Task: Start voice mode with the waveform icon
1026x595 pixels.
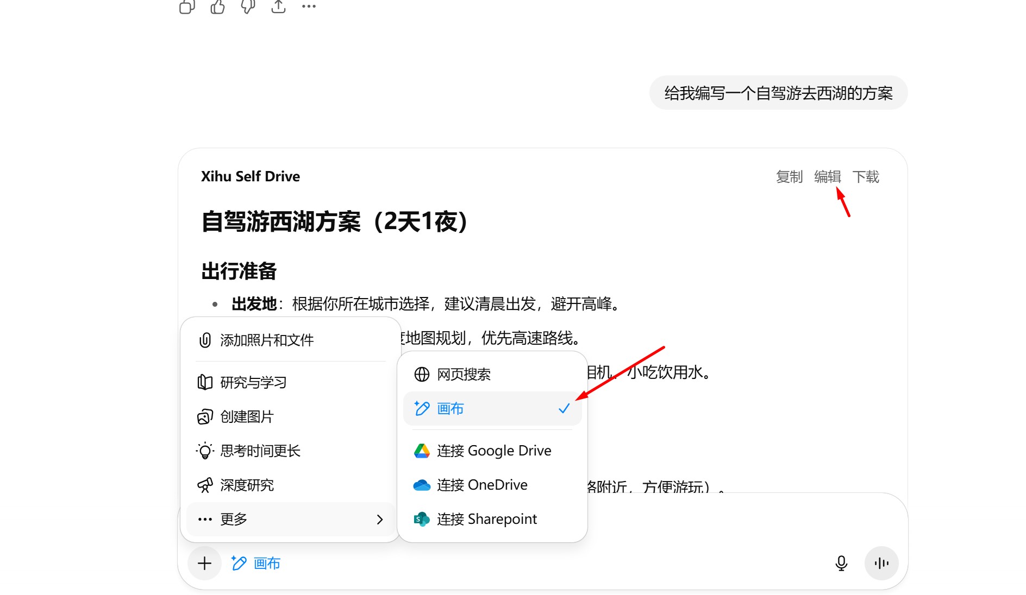Action: [881, 564]
